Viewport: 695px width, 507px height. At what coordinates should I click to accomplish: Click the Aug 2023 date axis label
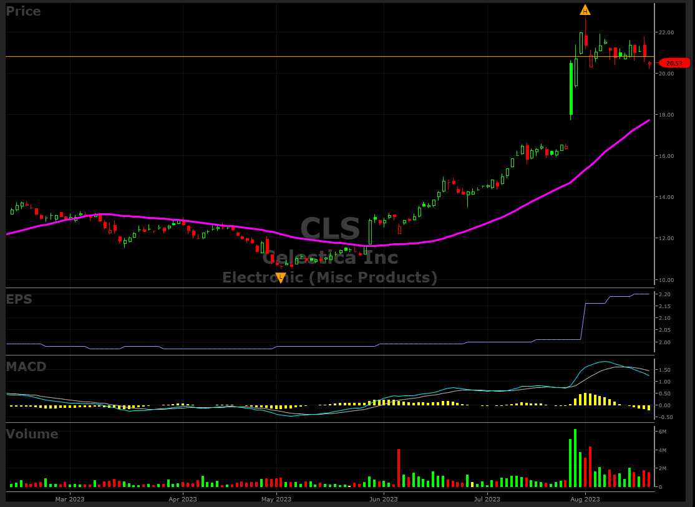585,499
